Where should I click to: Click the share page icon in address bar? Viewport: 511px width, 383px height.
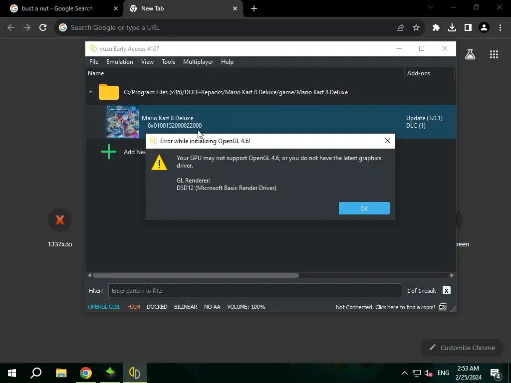point(400,28)
